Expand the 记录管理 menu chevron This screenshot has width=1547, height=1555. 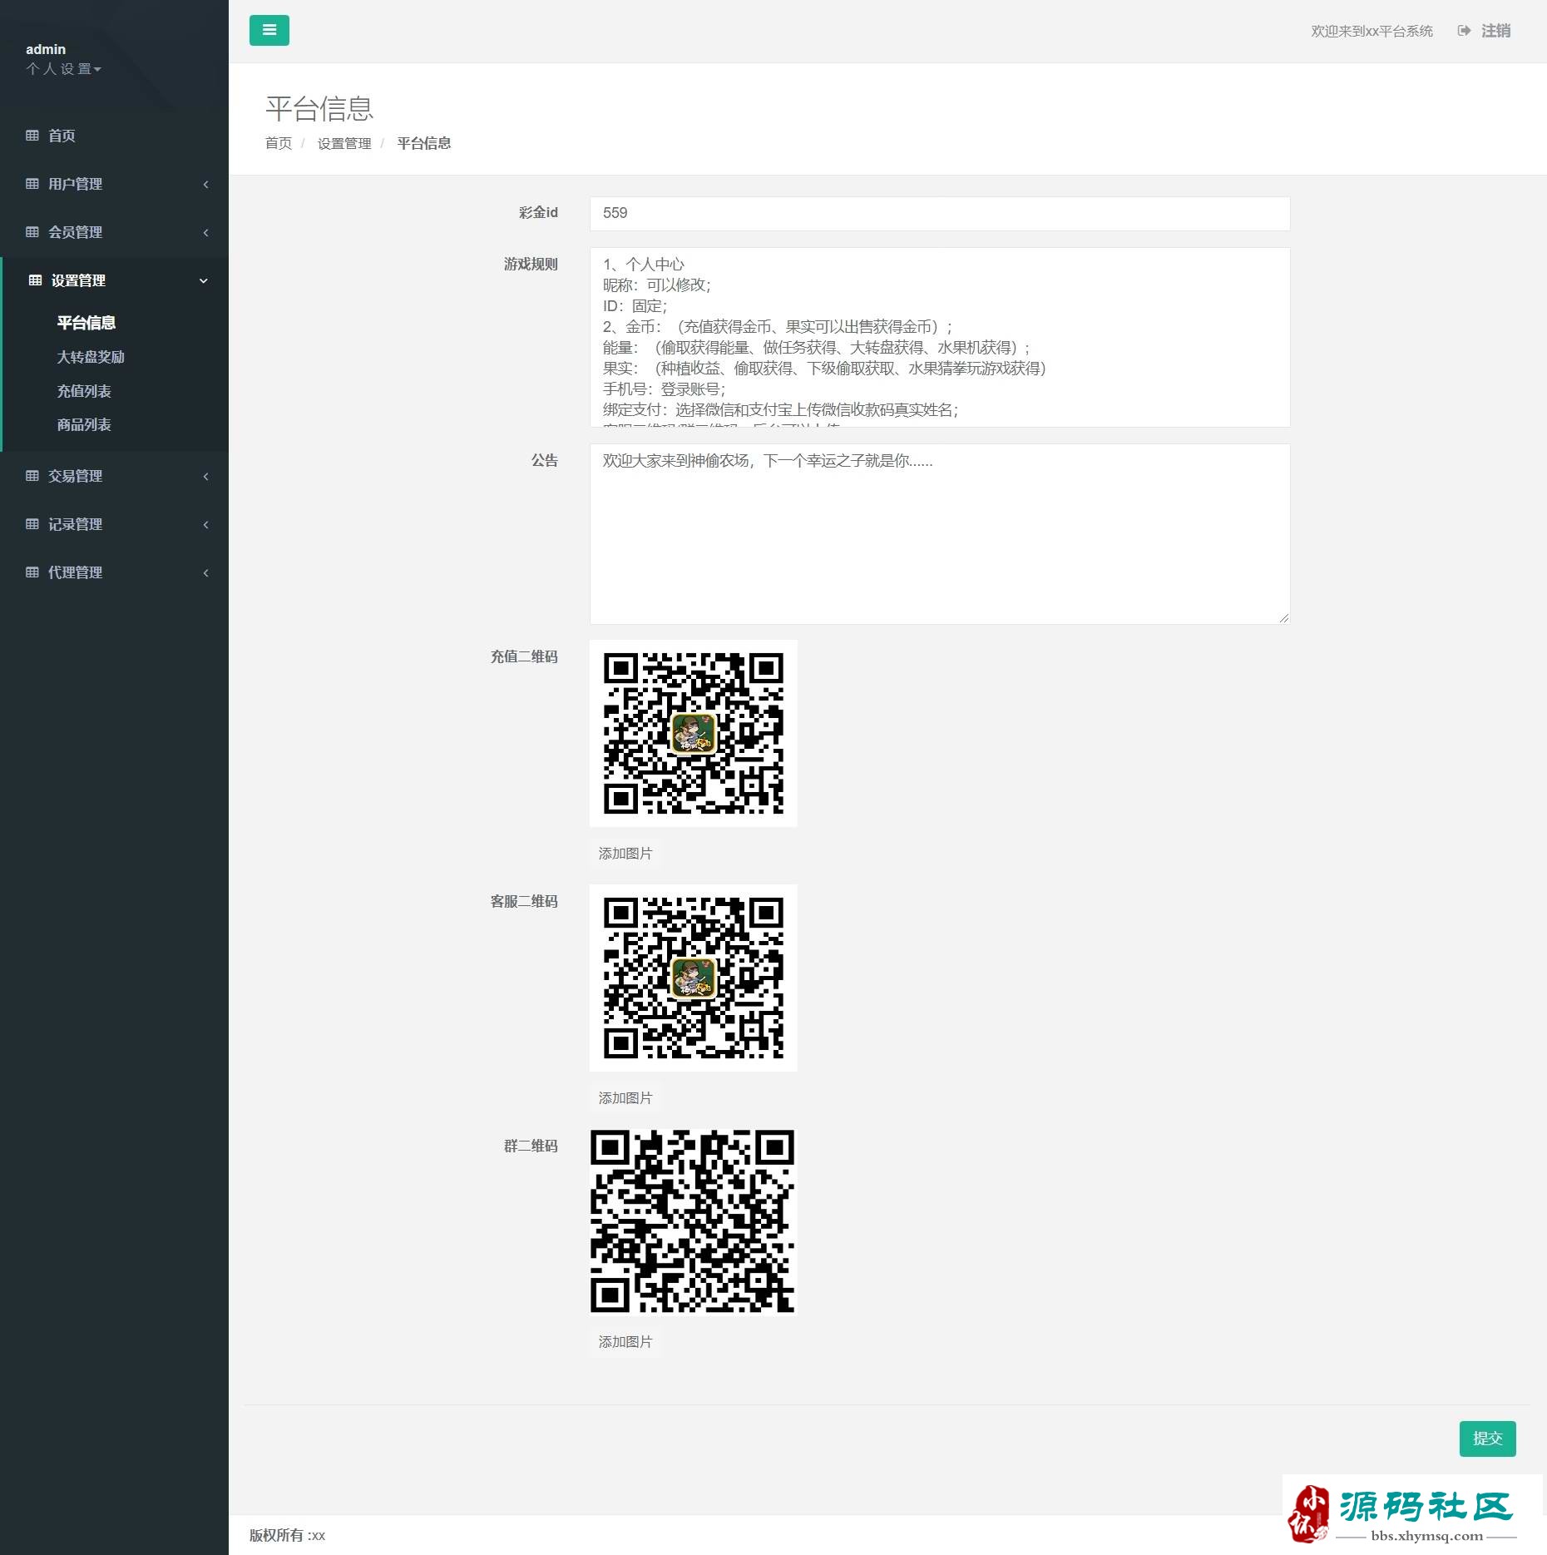pyautogui.click(x=205, y=524)
